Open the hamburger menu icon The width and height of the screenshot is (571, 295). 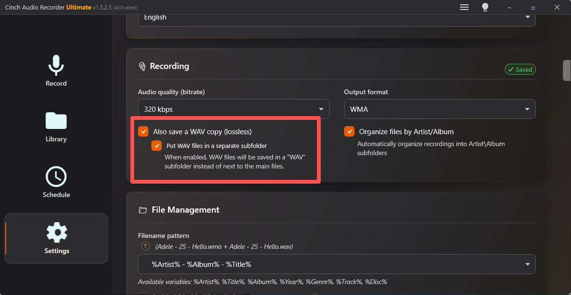[464, 7]
